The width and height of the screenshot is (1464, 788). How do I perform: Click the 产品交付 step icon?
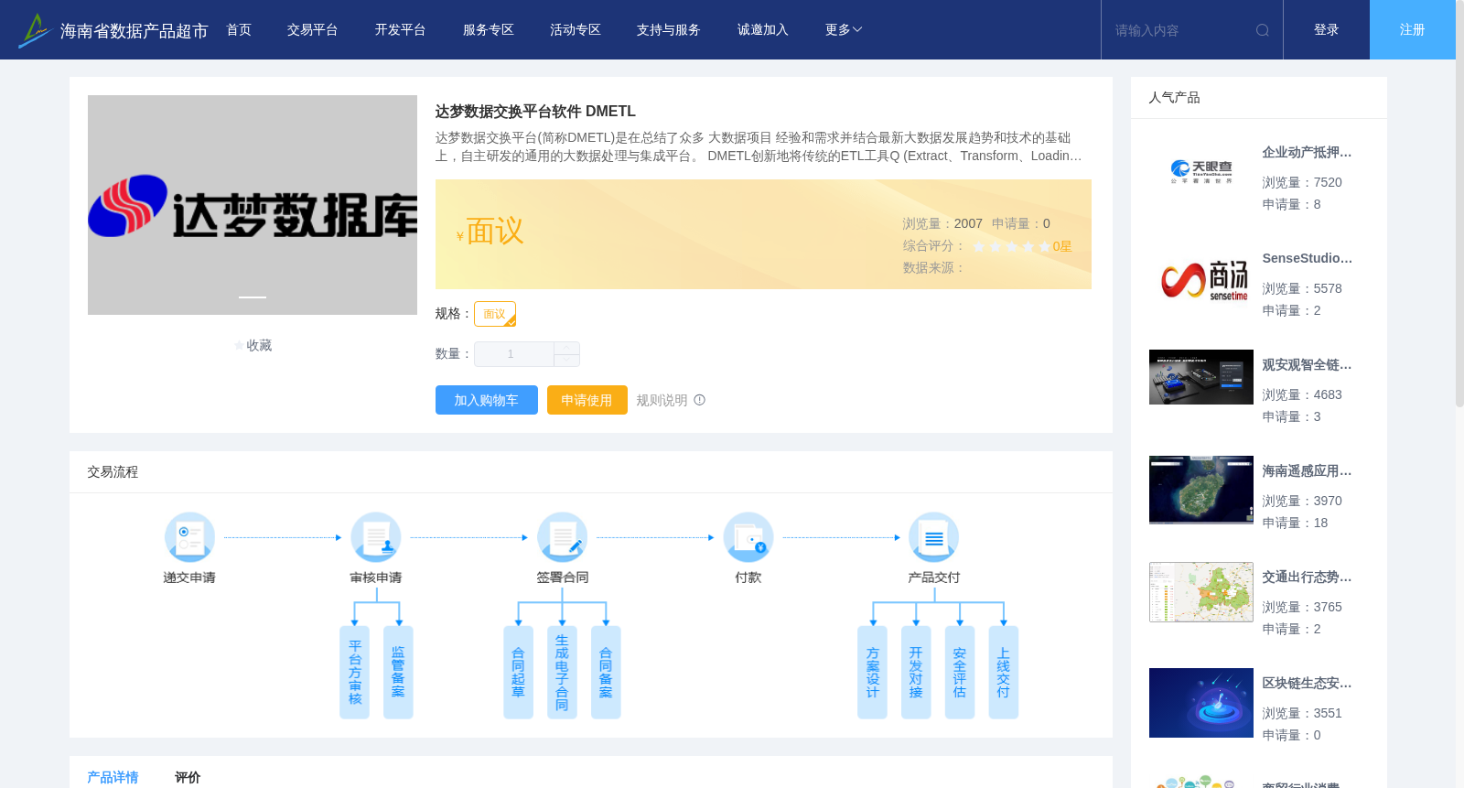[x=934, y=537]
